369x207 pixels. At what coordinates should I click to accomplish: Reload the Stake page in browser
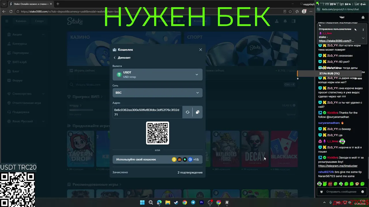point(11,11)
